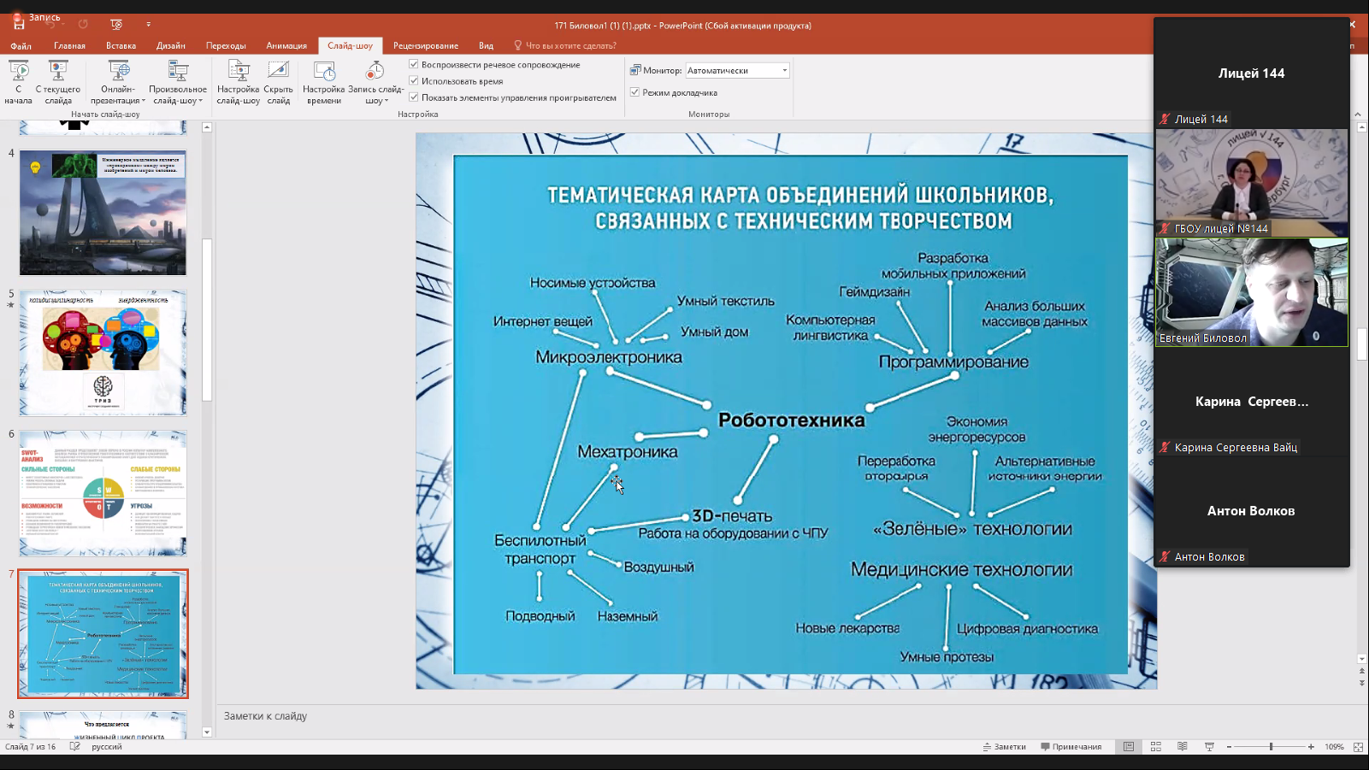The image size is (1369, 770).
Task: Open the Design ribbon tab
Action: [x=171, y=45]
